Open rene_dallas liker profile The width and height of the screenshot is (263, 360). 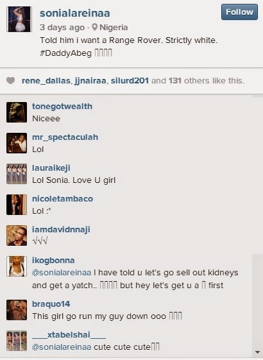(x=46, y=81)
